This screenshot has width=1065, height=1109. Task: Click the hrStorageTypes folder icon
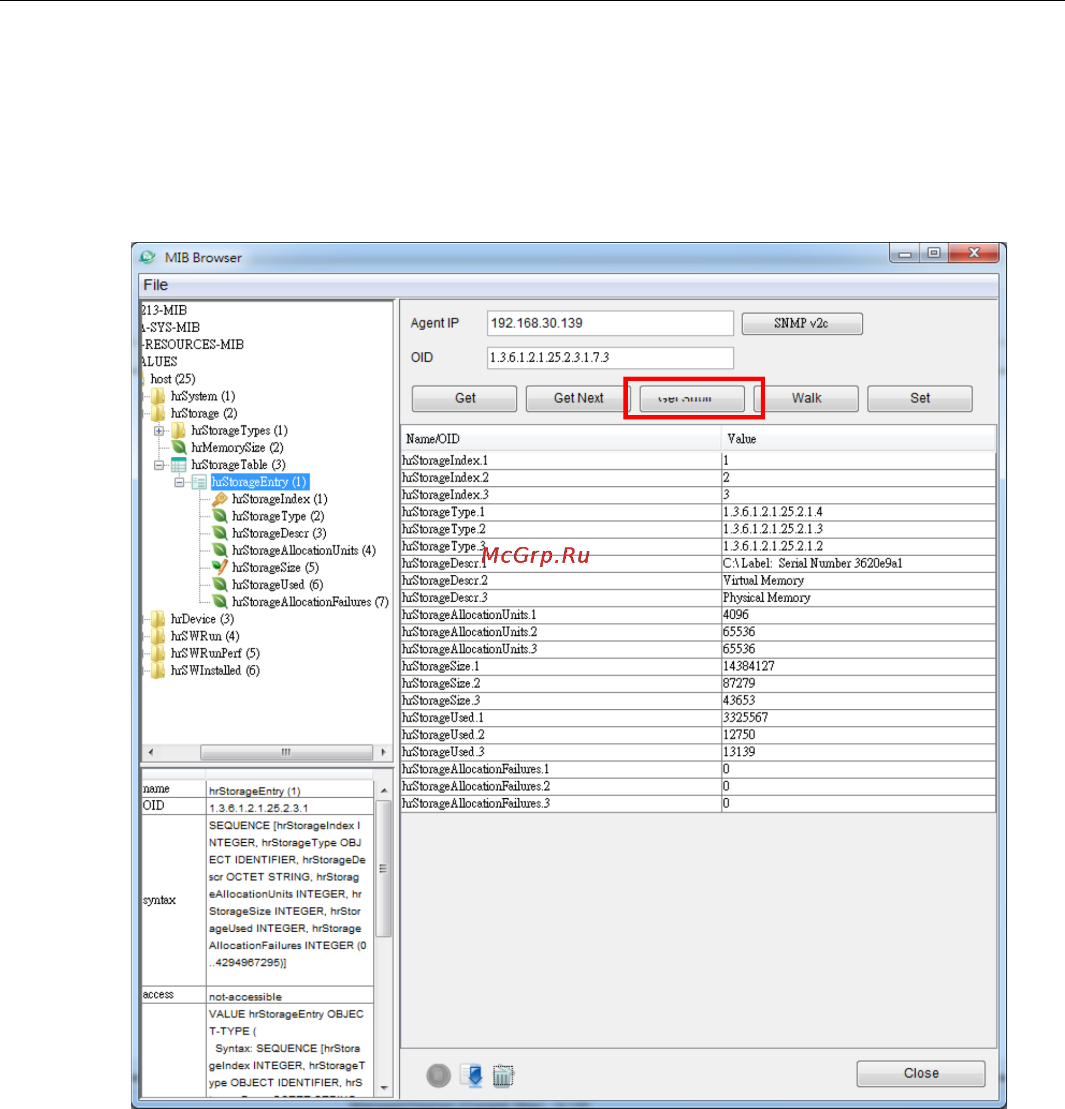[179, 430]
